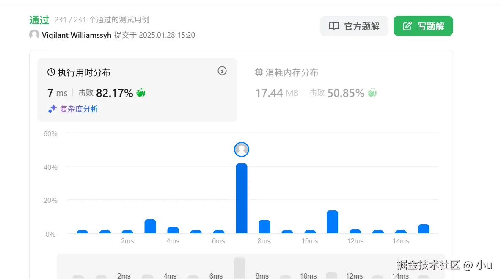
Task: Click the 17.44 MB memory value
Action: pyautogui.click(x=277, y=93)
